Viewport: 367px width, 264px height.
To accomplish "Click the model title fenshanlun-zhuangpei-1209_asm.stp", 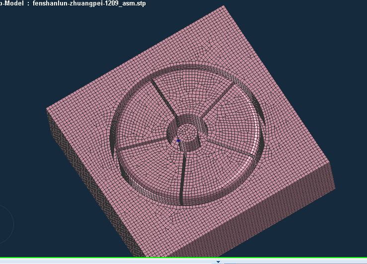I will (x=89, y=3).
